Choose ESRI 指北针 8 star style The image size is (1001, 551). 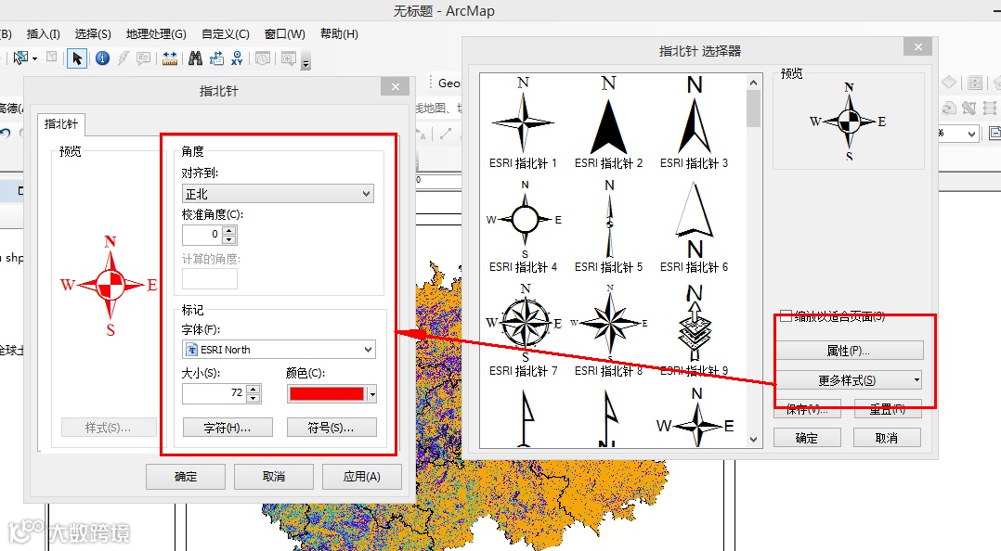click(608, 330)
